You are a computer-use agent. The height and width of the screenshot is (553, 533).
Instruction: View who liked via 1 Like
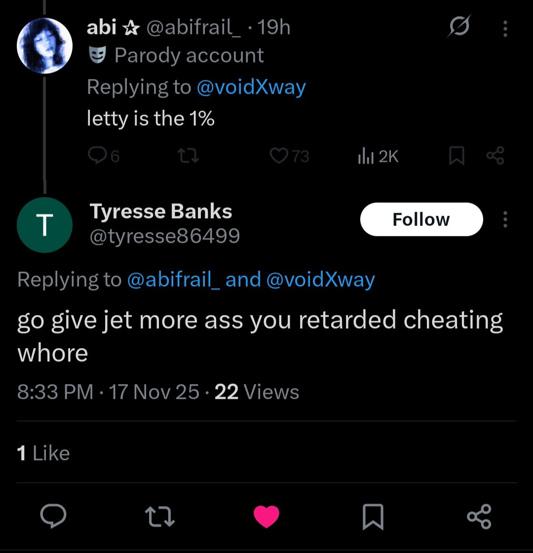point(43,453)
